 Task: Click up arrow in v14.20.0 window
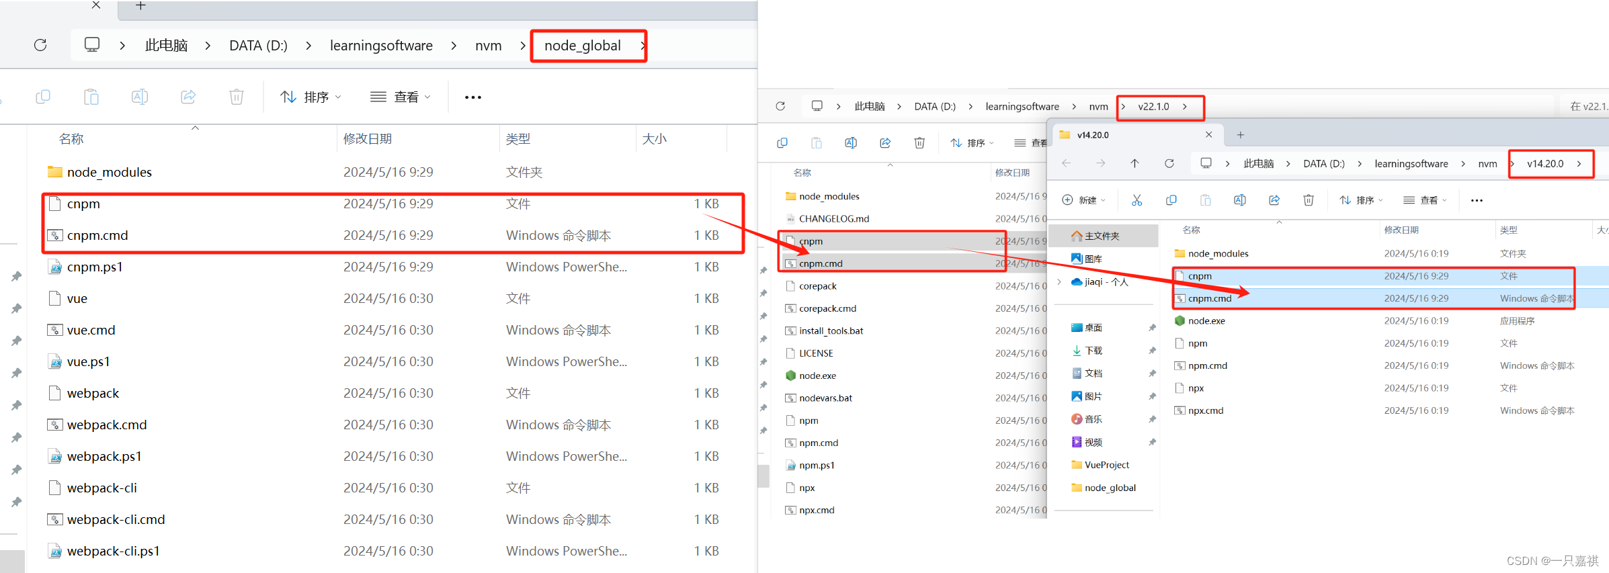pos(1134,163)
